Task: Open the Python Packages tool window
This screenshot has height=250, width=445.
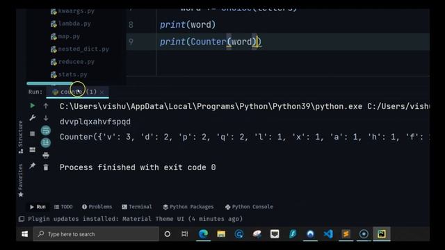Action: 188,207
